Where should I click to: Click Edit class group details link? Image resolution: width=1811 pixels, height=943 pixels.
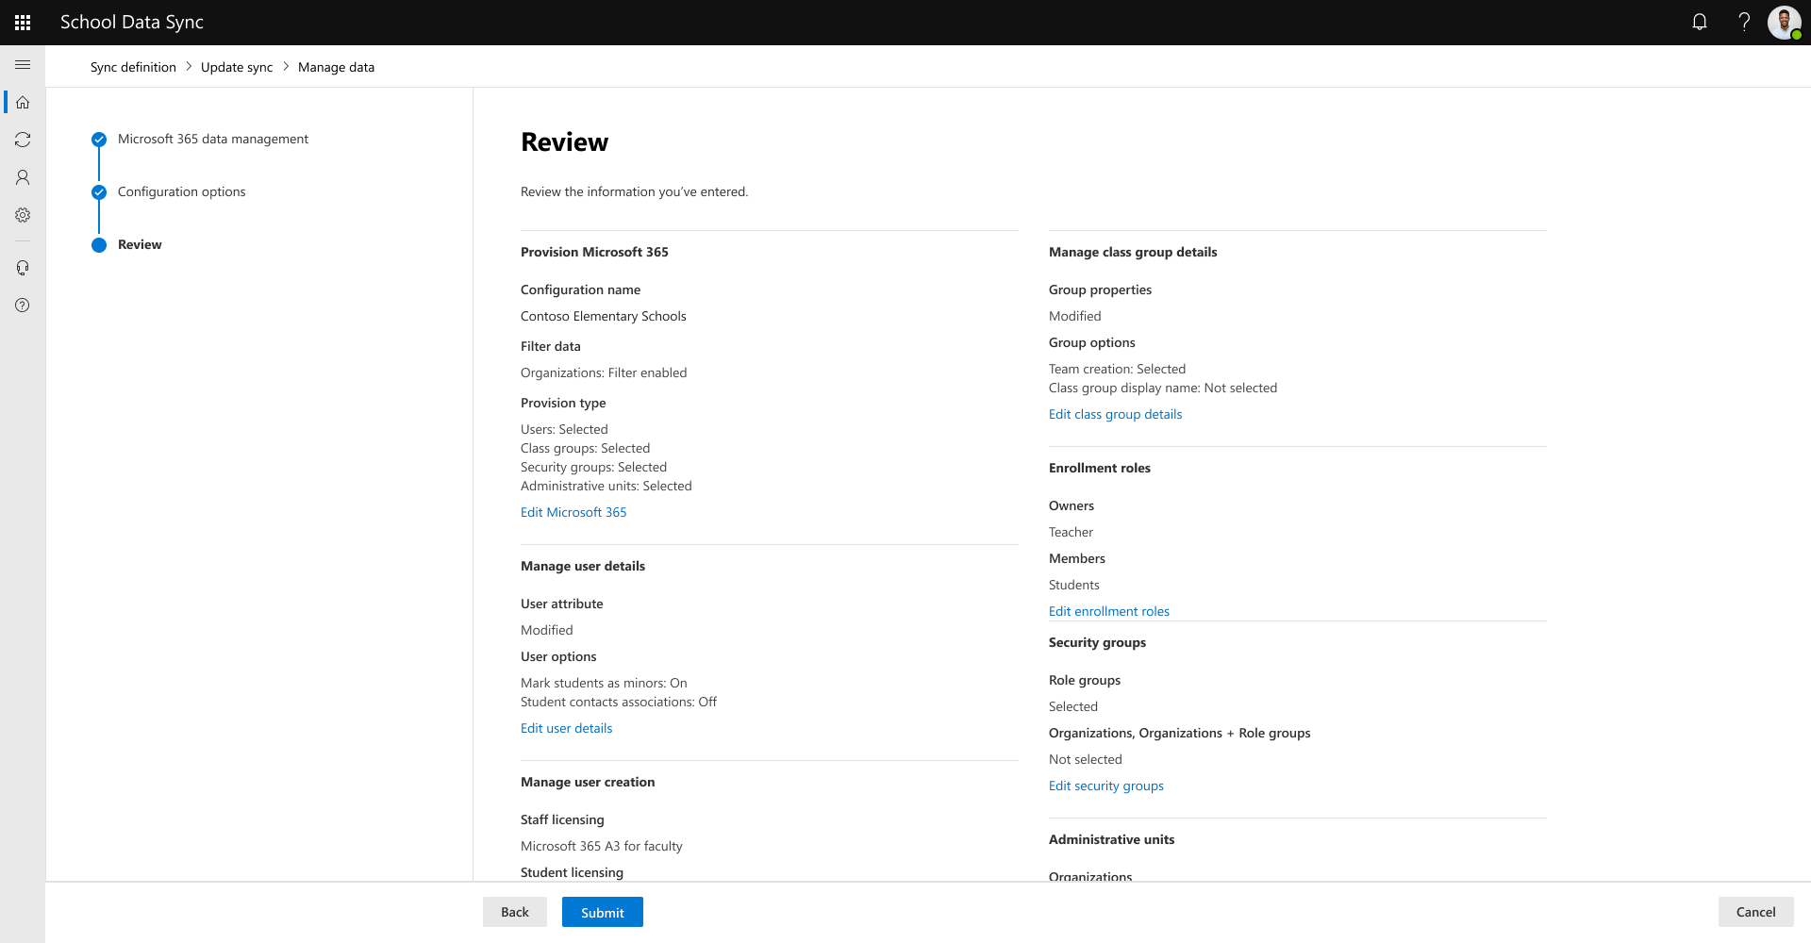(1115, 414)
